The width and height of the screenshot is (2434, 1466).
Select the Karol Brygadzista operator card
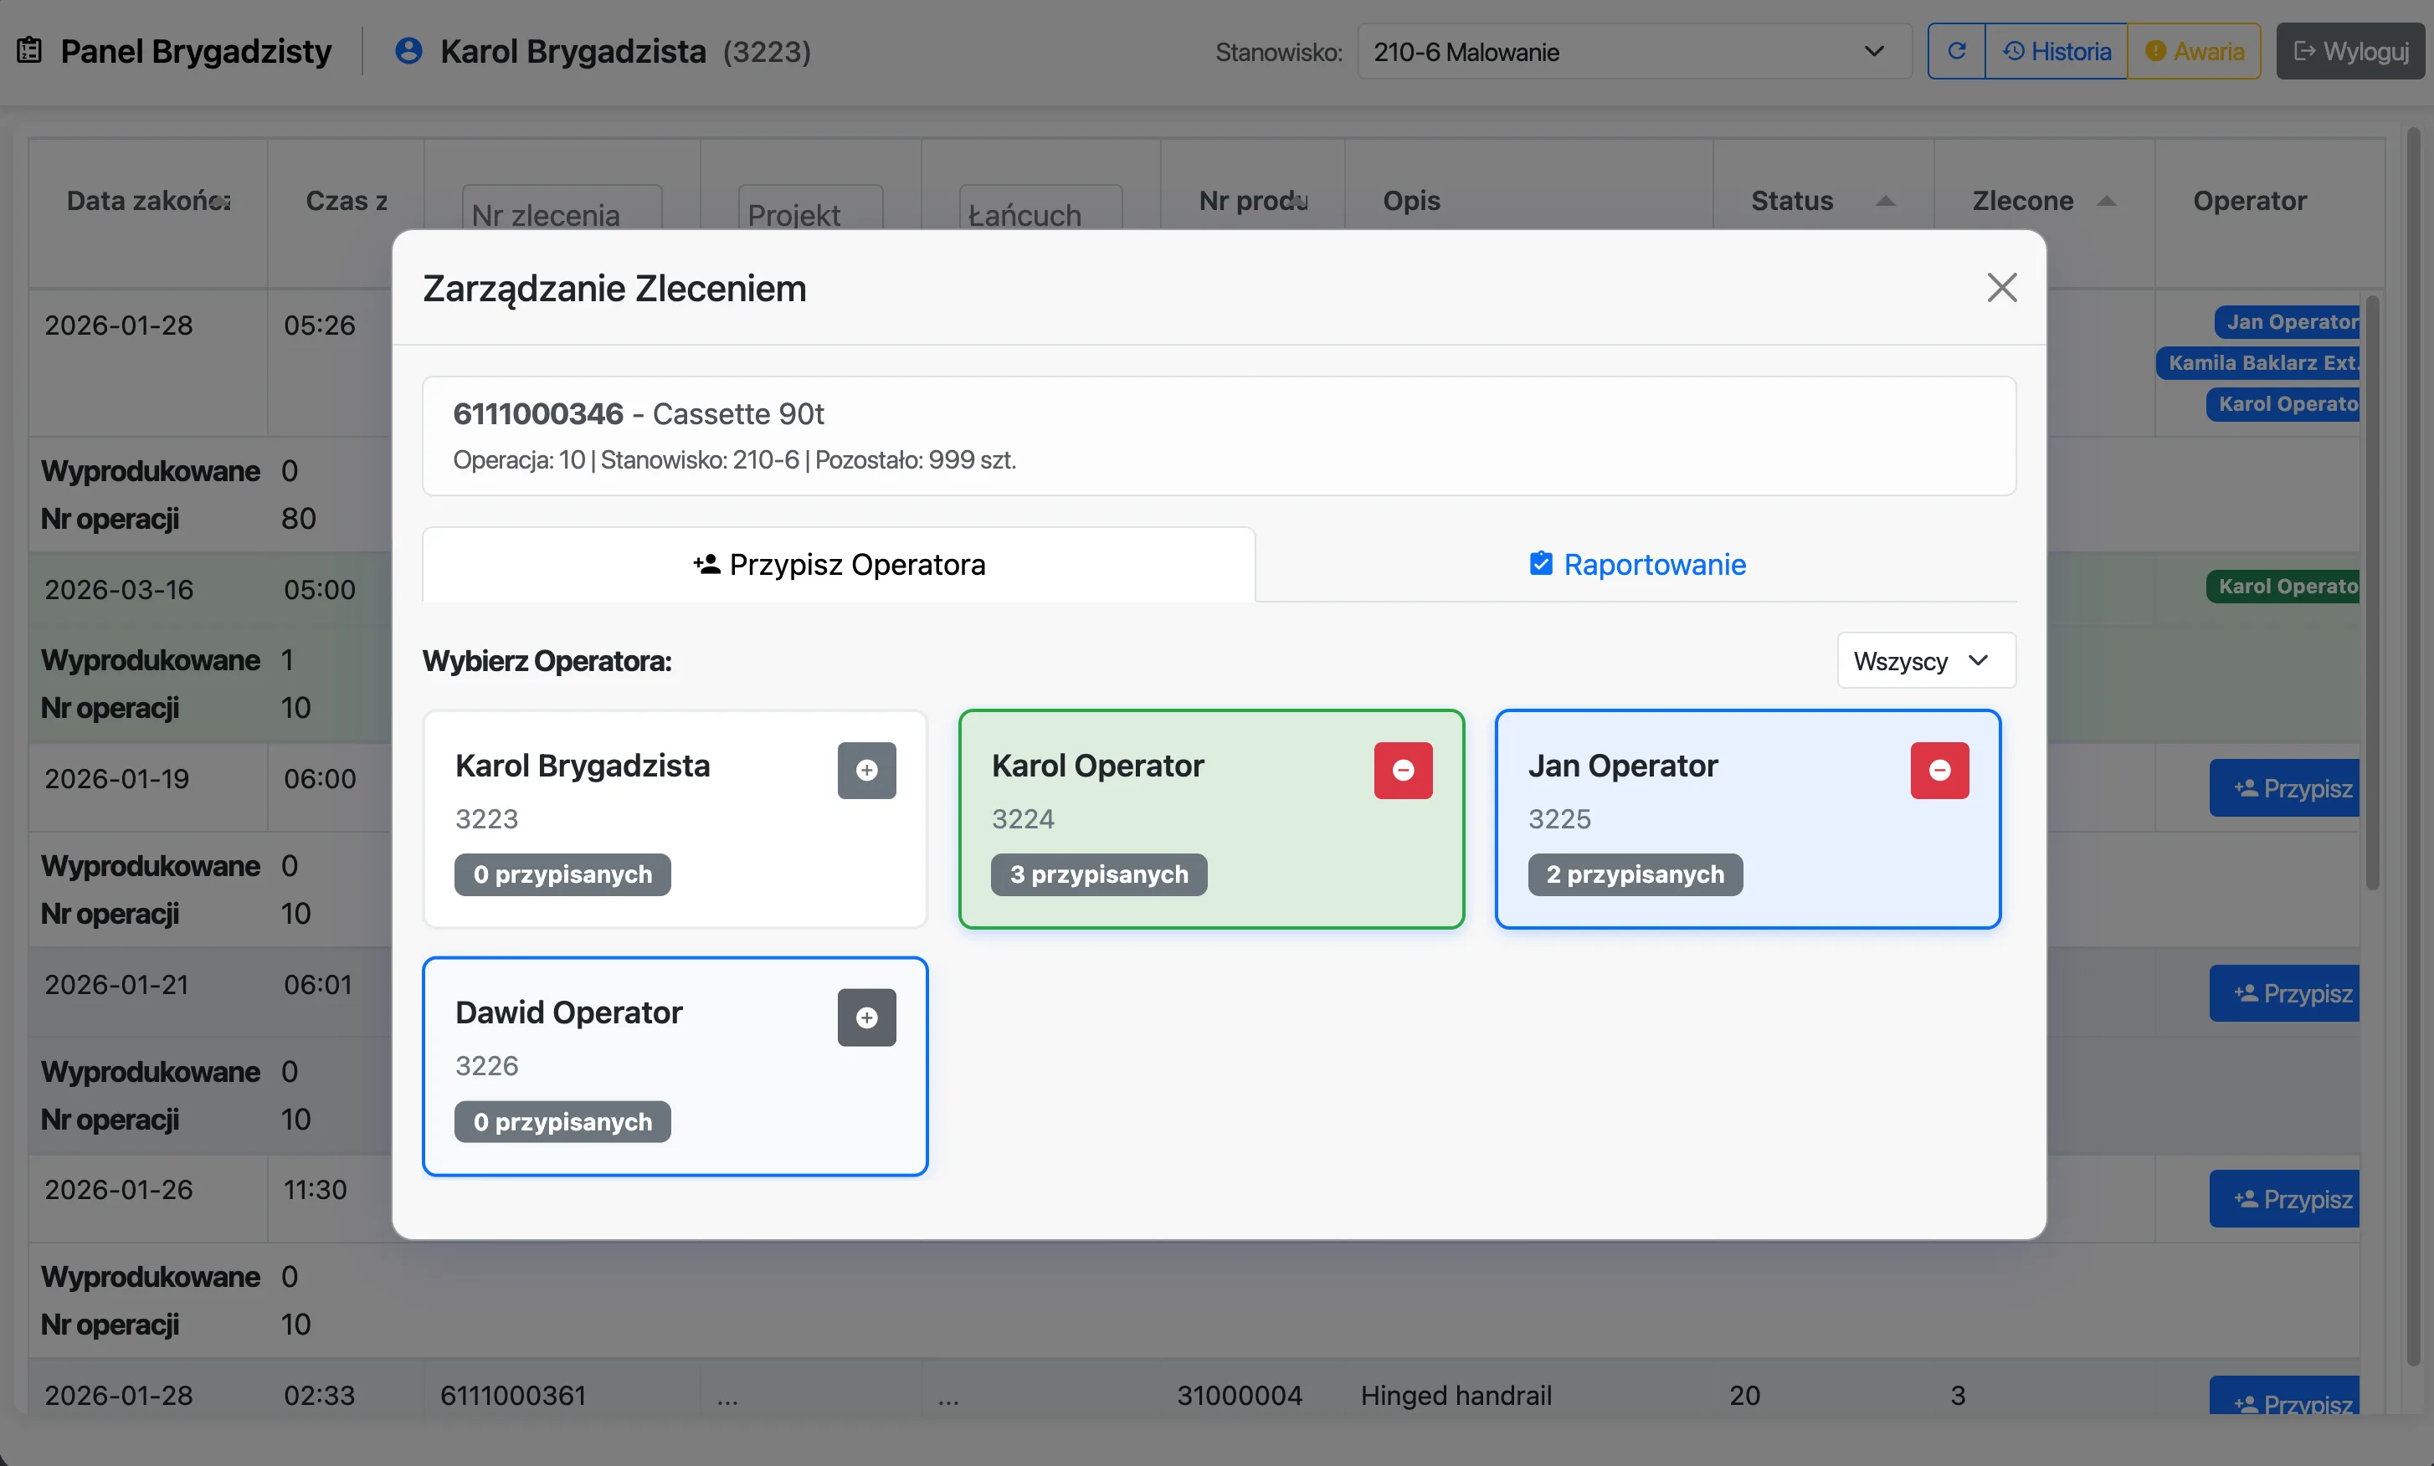[x=675, y=819]
